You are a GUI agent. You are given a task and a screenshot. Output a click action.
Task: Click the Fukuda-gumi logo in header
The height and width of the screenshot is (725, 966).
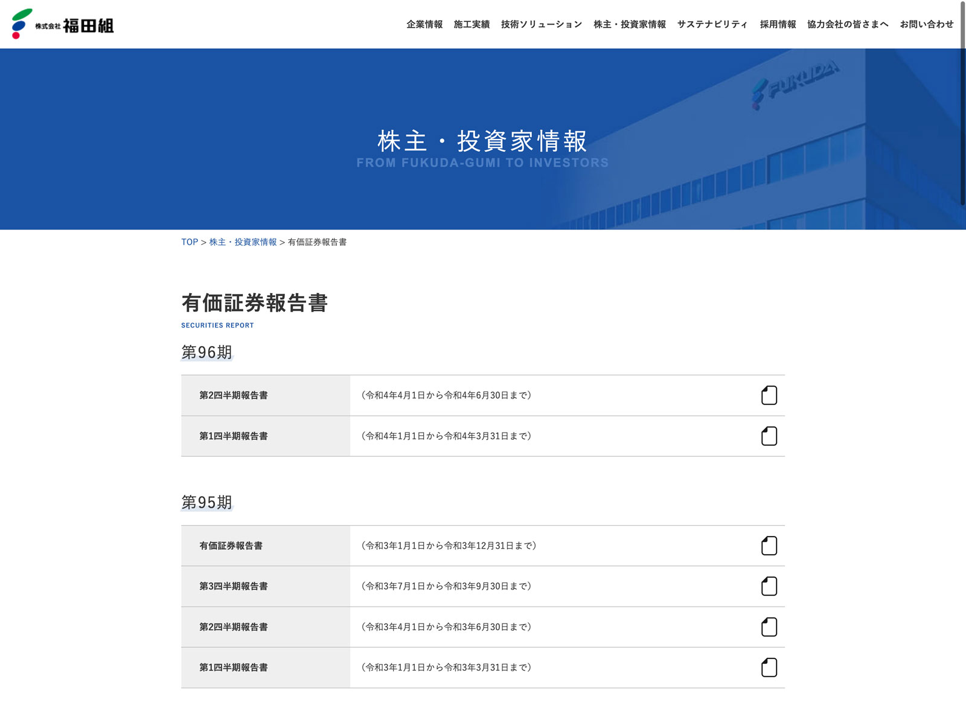63,24
